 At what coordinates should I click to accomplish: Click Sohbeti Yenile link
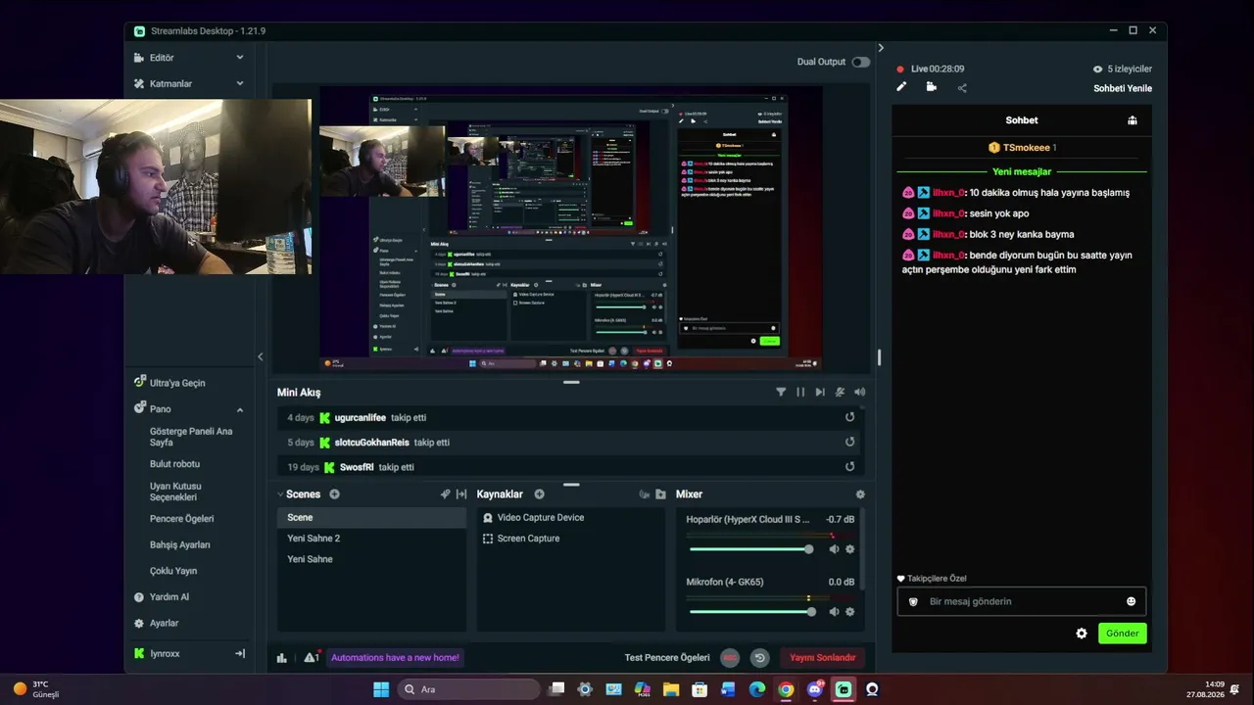click(x=1123, y=88)
